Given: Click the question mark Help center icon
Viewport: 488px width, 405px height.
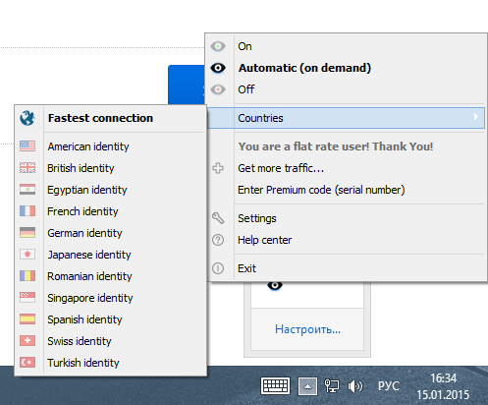Looking at the screenshot, I should tap(218, 240).
